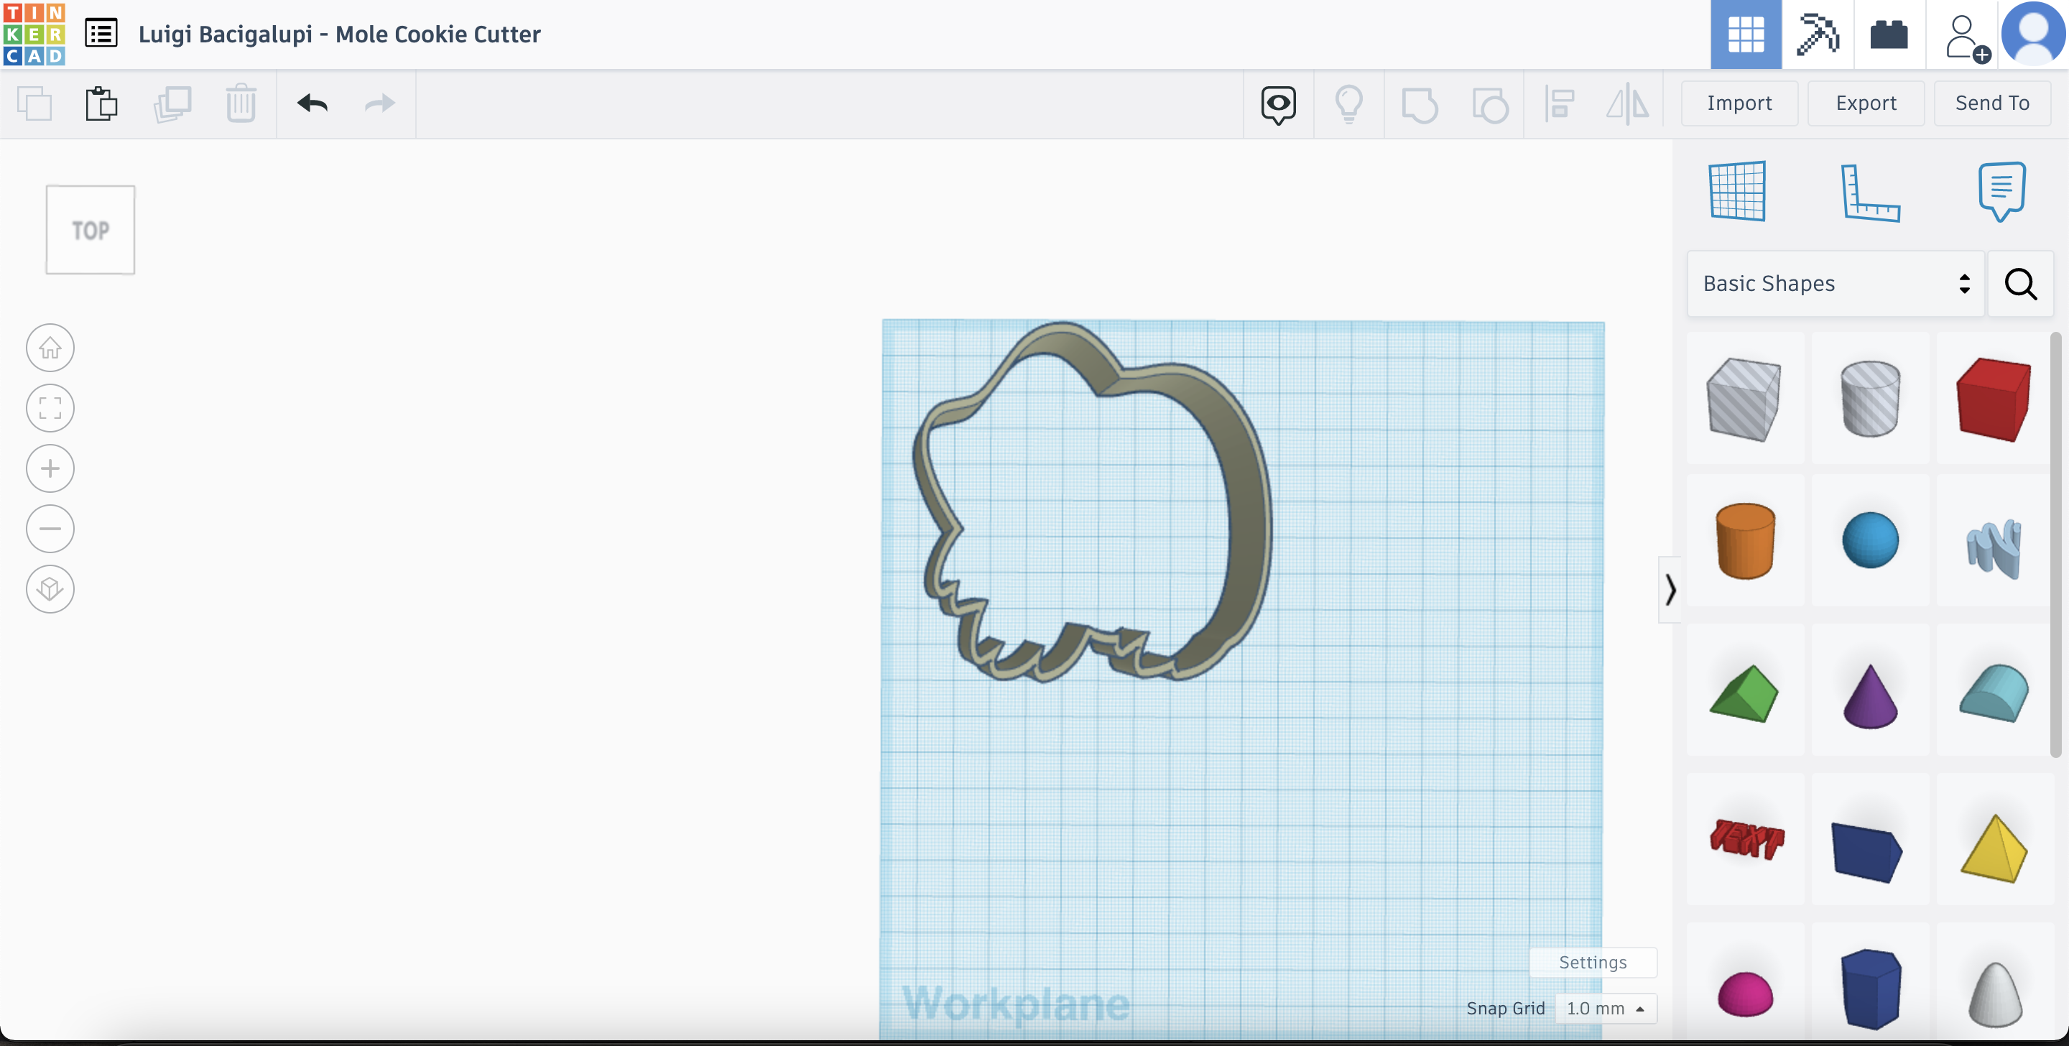
Task: Open the shape search expander
Action: point(2021,282)
